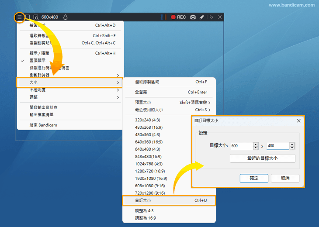Choose 開啟輸出資料夾
This screenshot has width=319, height=227.
pos(70,107)
